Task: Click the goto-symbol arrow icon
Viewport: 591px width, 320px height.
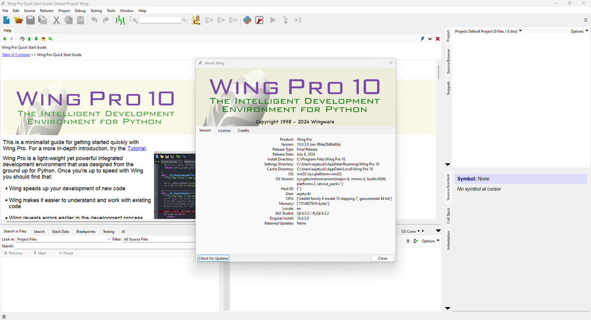Action: (x=134, y=20)
